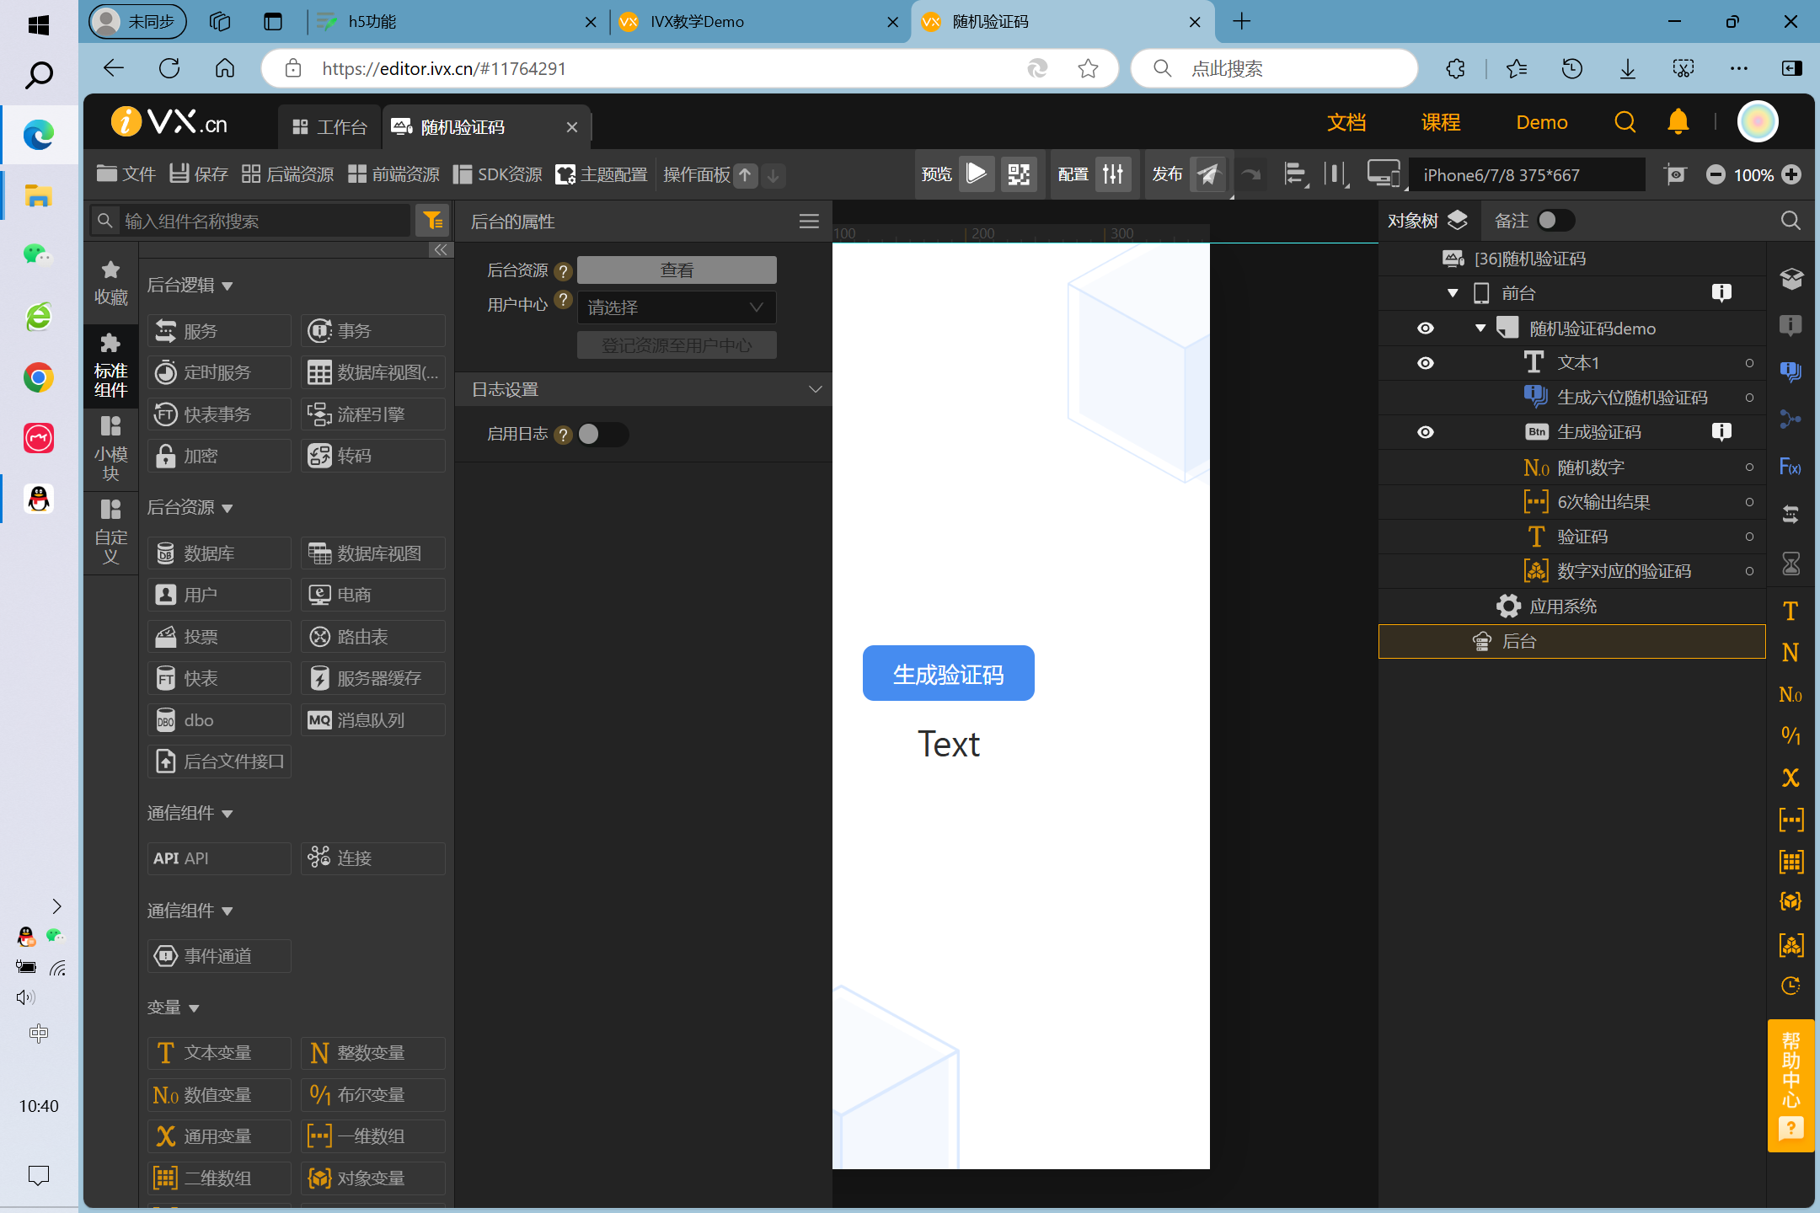Click the preview play icon
The width and height of the screenshot is (1820, 1213).
[x=976, y=174]
